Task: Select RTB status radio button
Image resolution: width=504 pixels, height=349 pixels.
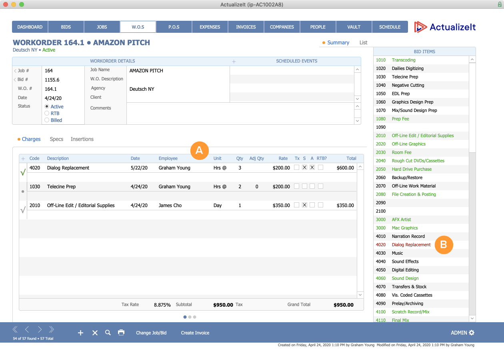Action: pos(47,114)
